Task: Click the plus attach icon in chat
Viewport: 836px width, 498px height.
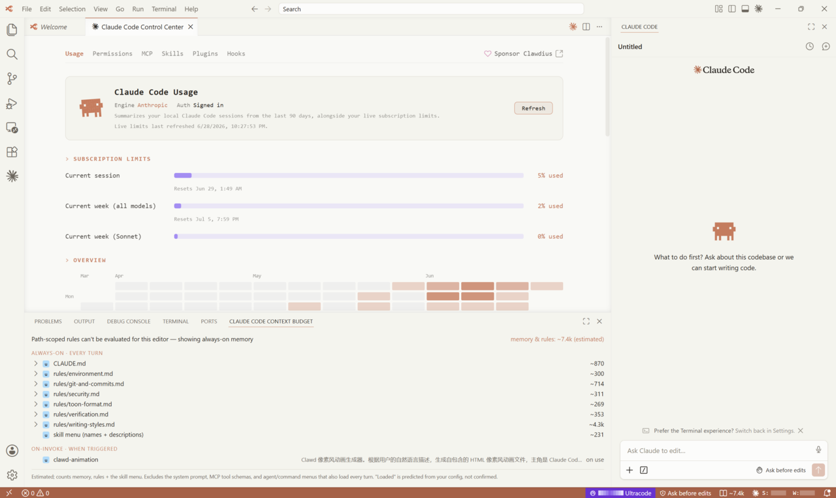Action: click(630, 470)
